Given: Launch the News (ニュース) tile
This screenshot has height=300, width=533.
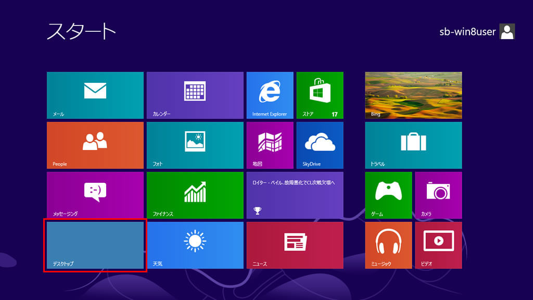Looking at the screenshot, I should [x=295, y=245].
